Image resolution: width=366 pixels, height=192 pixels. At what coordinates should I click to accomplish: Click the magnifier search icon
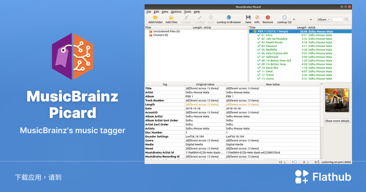point(346,19)
